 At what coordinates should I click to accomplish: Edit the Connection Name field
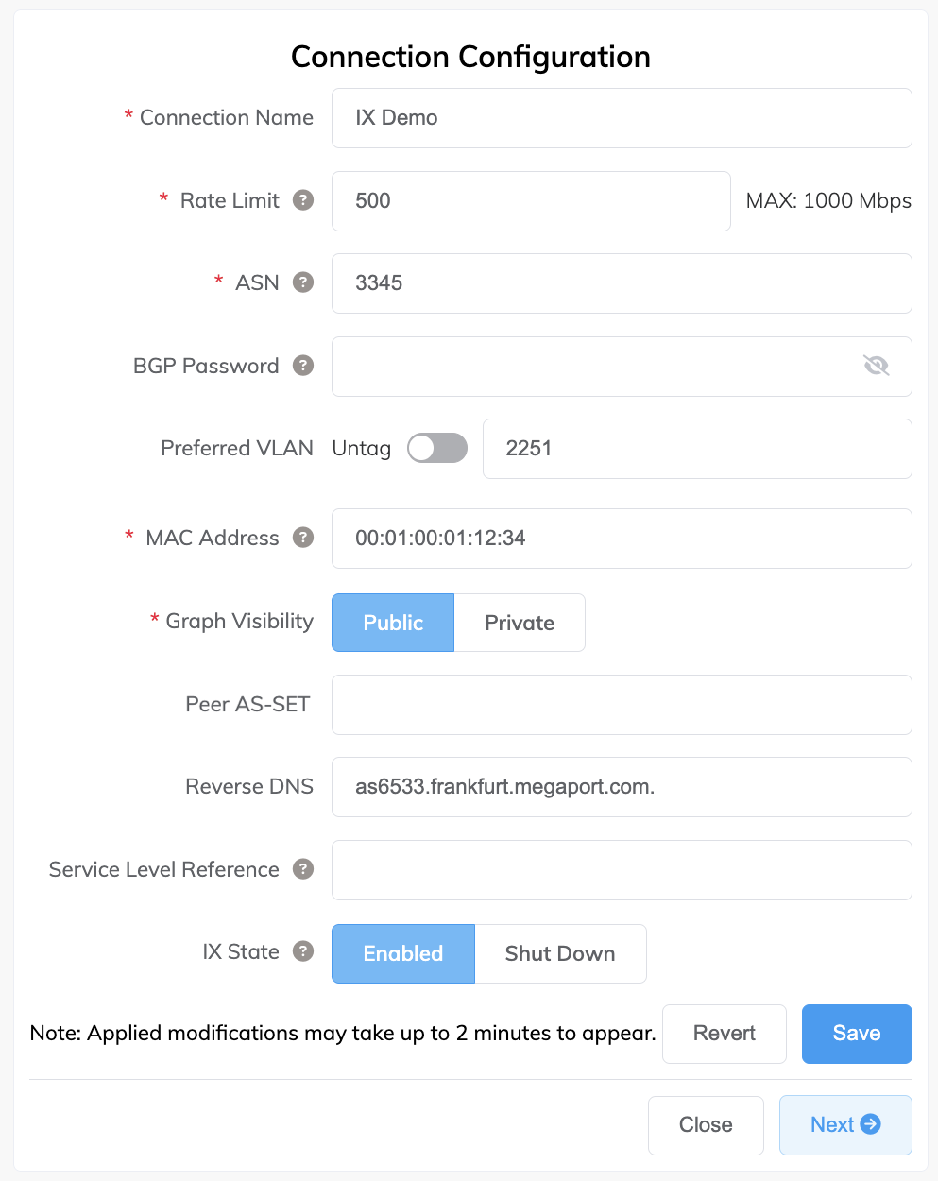pyautogui.click(x=621, y=117)
